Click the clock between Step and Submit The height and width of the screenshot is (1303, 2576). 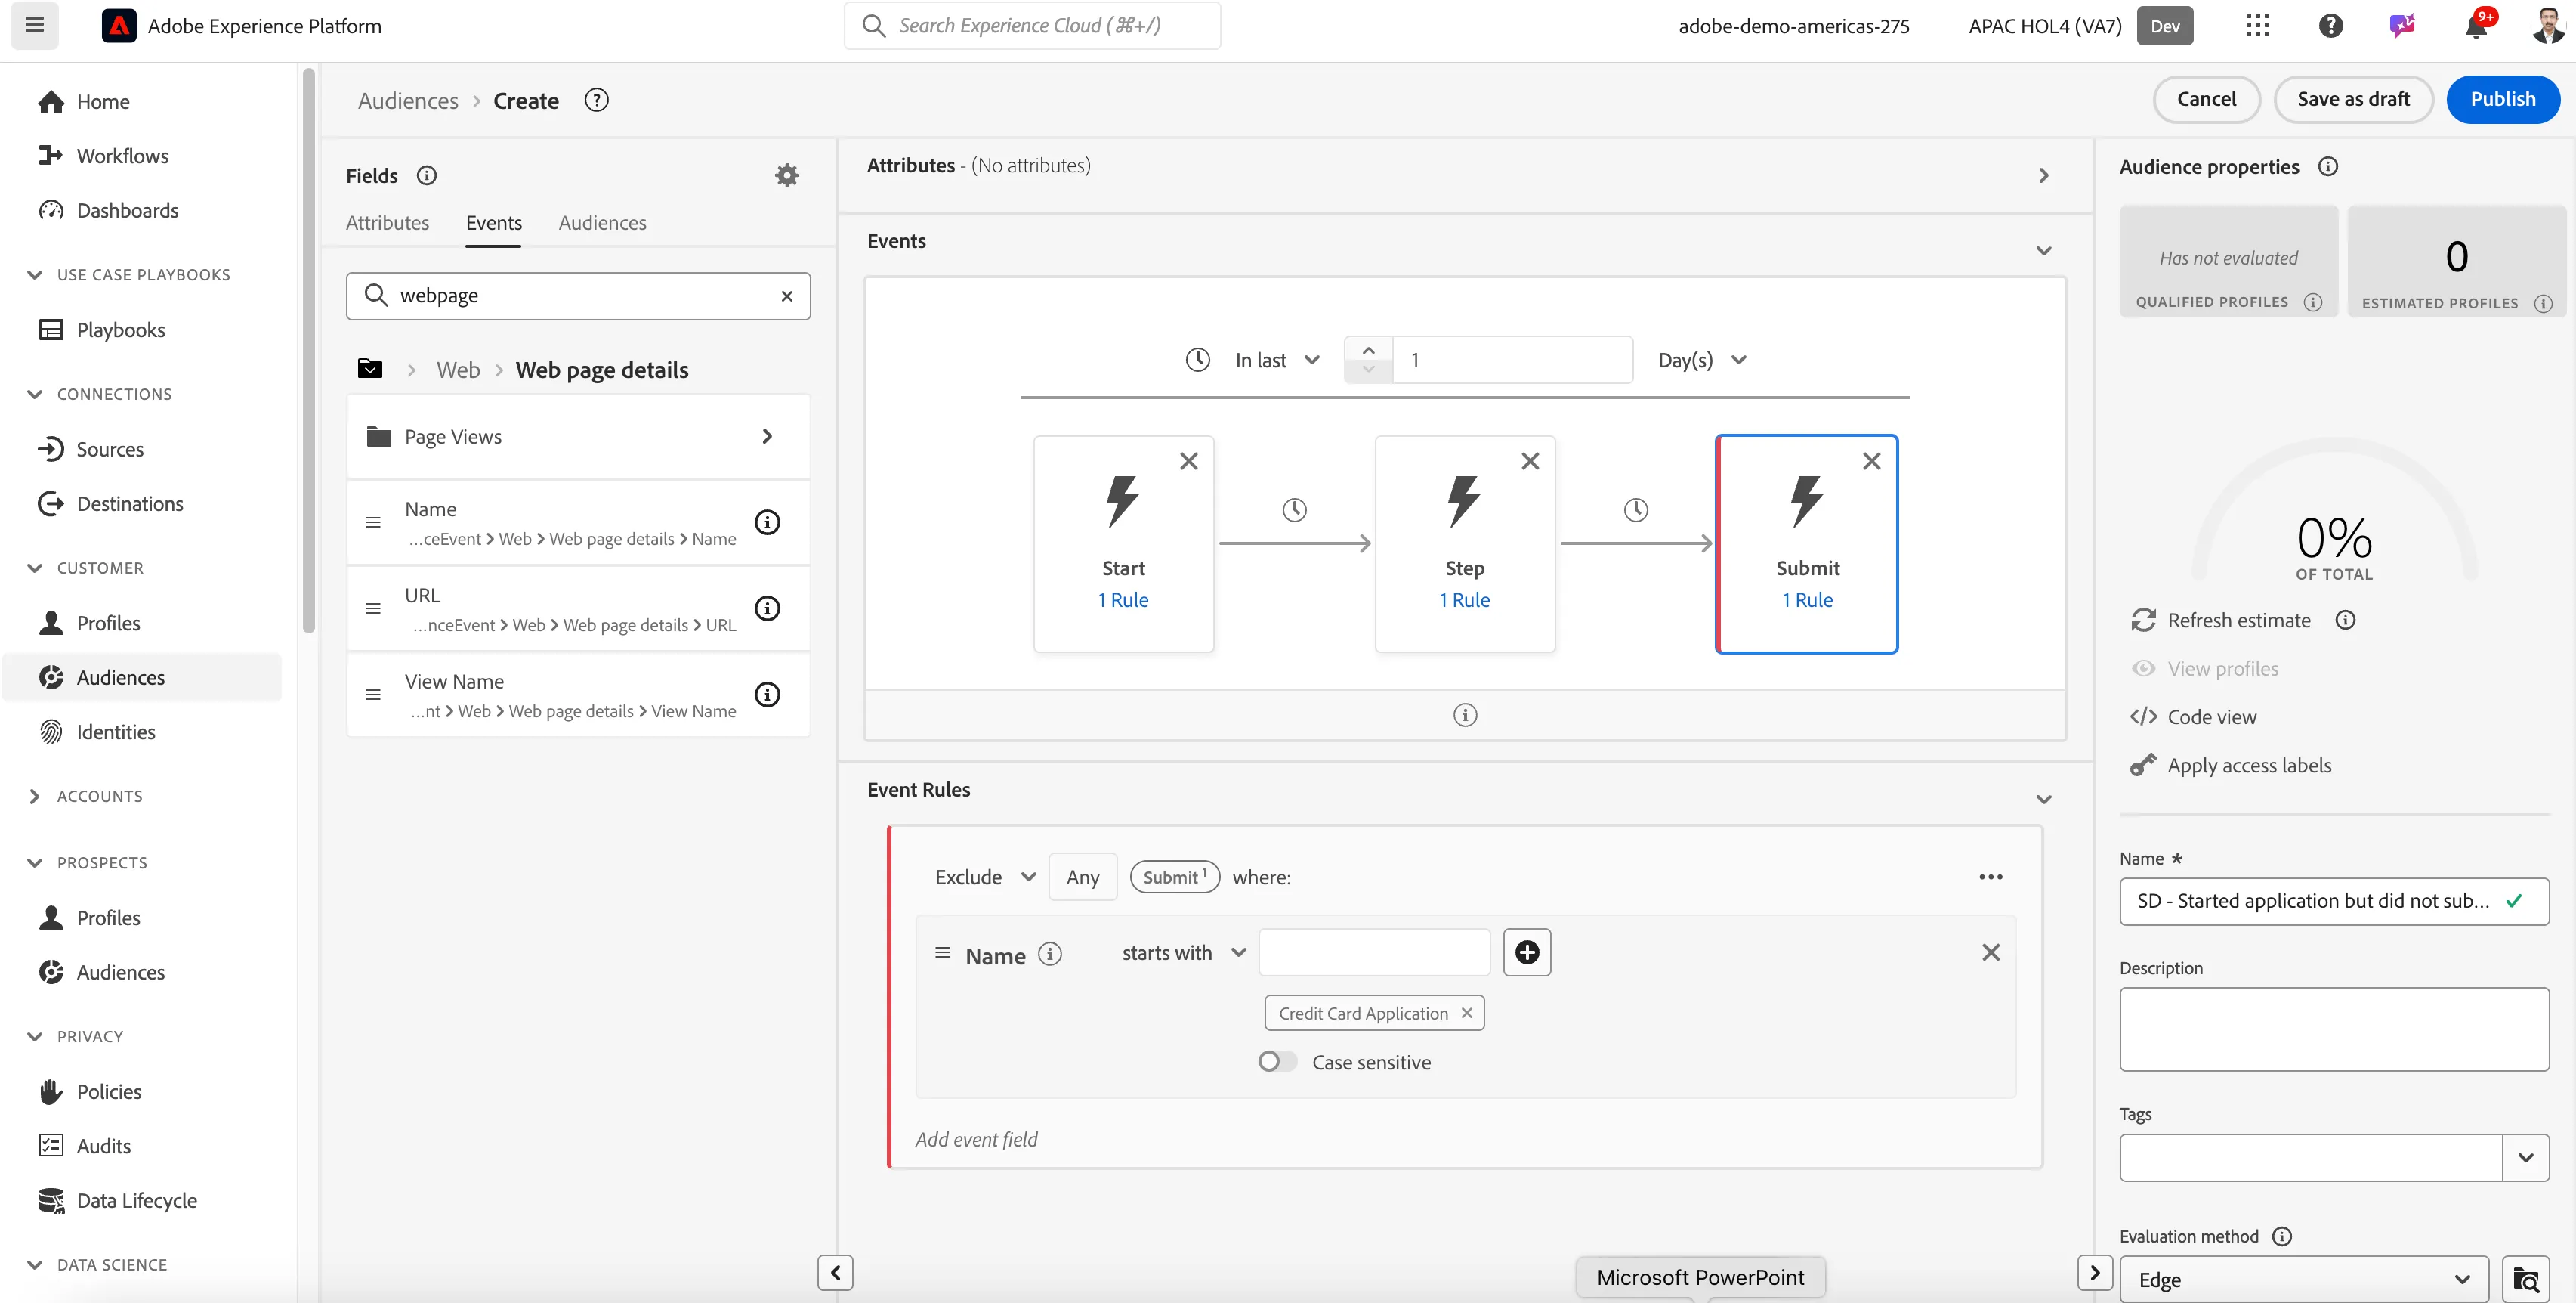point(1635,510)
